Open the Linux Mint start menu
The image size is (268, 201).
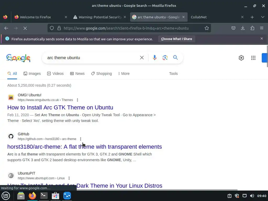[6, 196]
